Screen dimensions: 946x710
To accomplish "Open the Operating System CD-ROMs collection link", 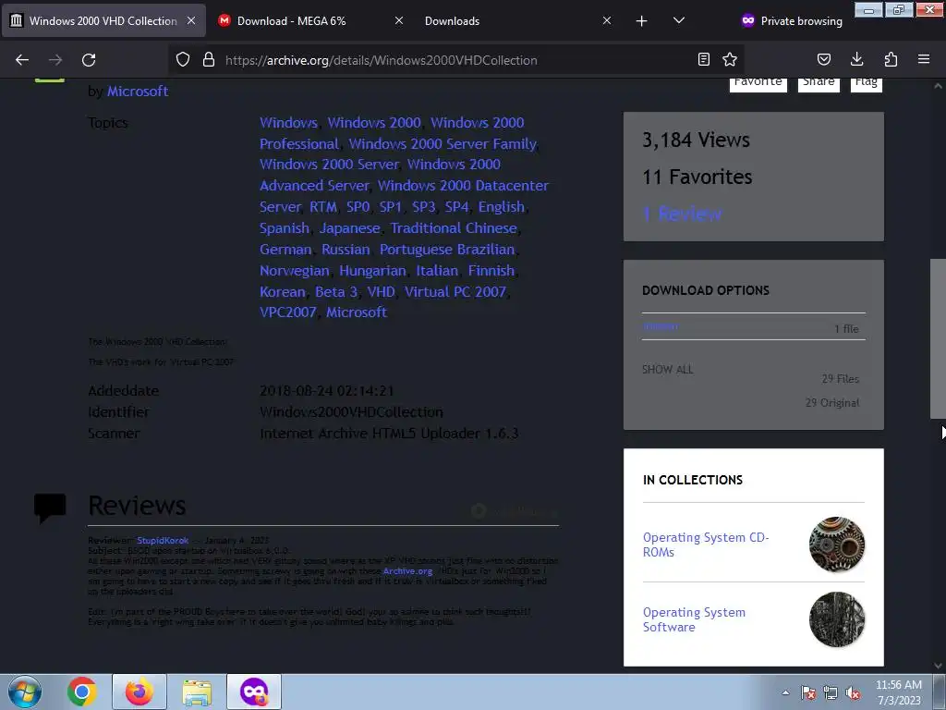I will tap(705, 545).
